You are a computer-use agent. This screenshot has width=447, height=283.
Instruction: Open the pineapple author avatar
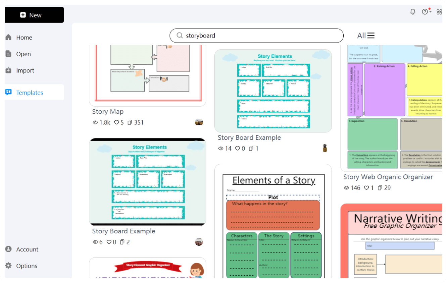pos(325,148)
